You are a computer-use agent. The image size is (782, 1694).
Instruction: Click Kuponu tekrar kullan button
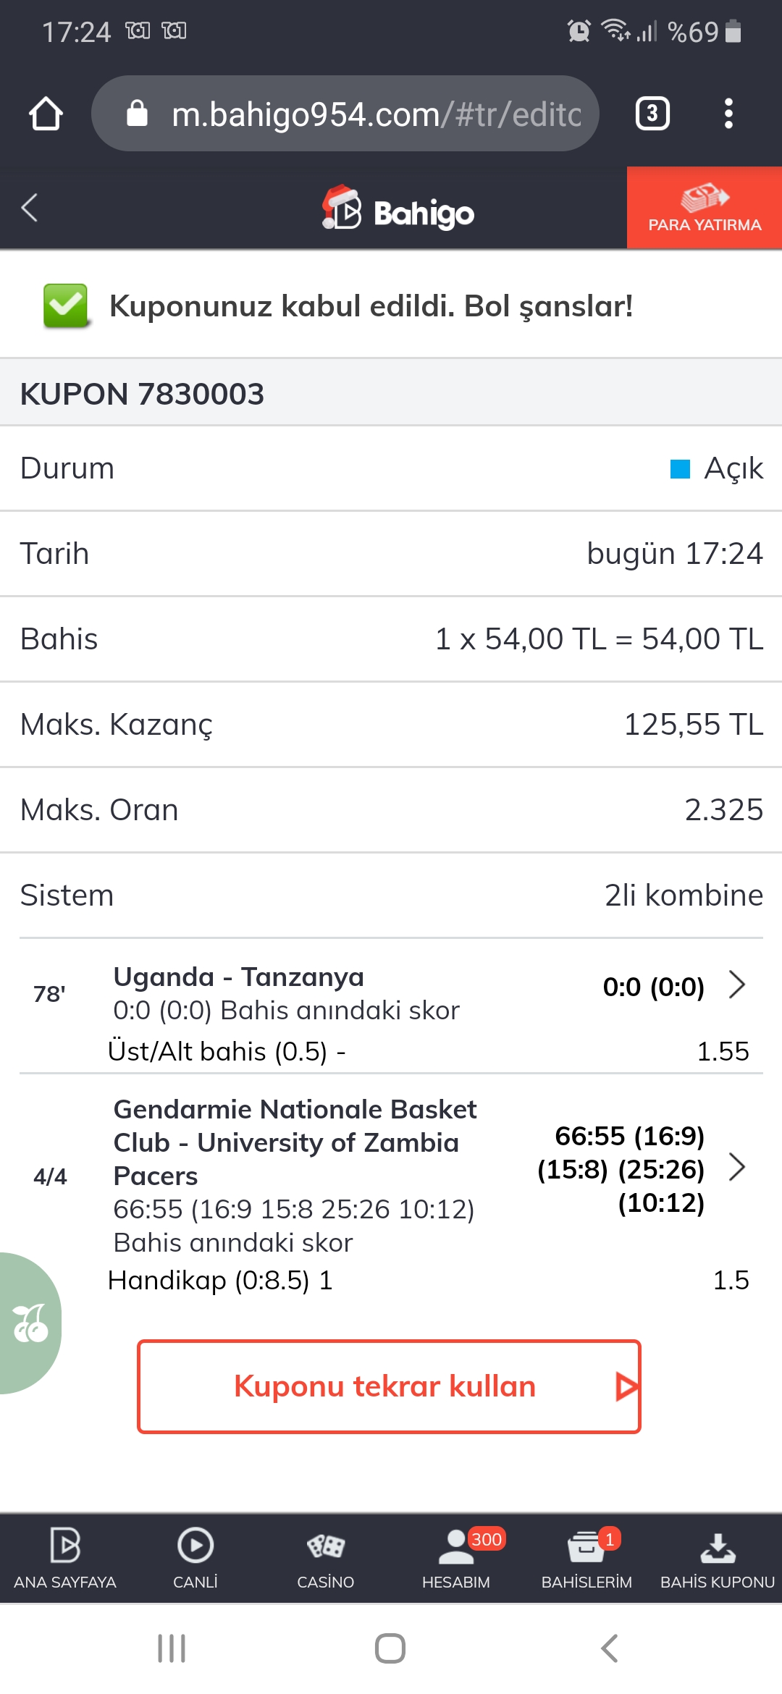(x=390, y=1386)
